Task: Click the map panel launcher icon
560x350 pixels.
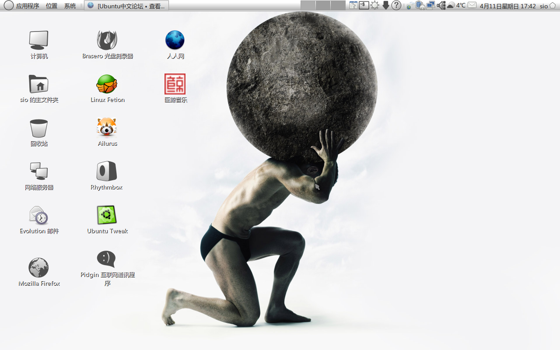Action: [353, 5]
